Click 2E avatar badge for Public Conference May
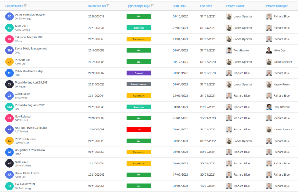Viewport: 298px width, 193px height. pos(9,73)
